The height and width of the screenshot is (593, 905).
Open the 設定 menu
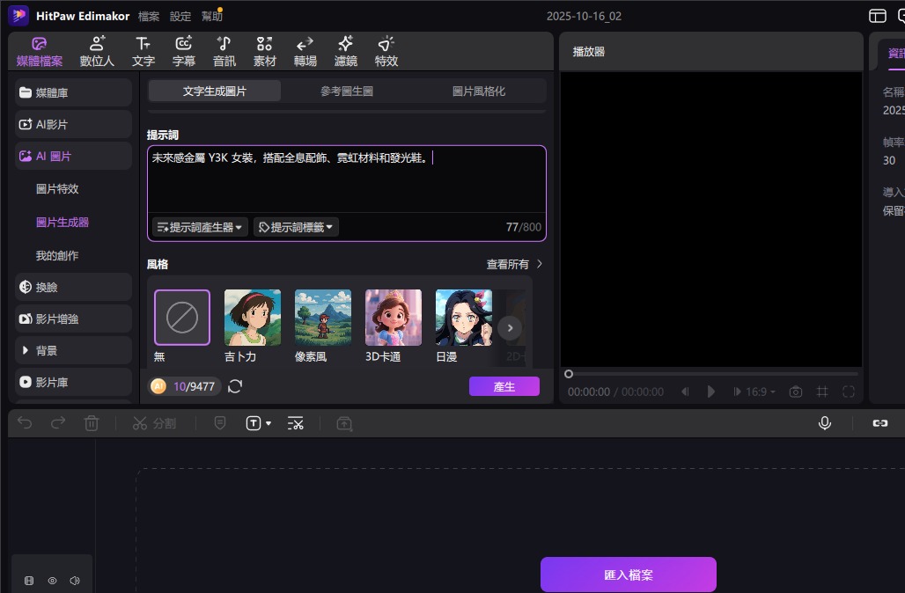click(180, 16)
